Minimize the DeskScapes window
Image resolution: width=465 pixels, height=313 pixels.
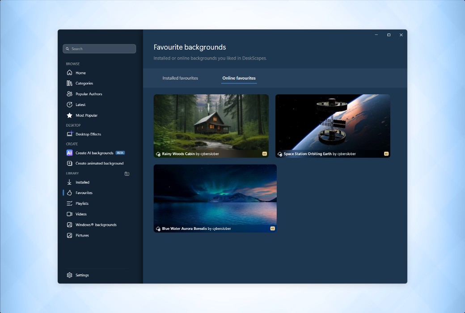[376, 35]
